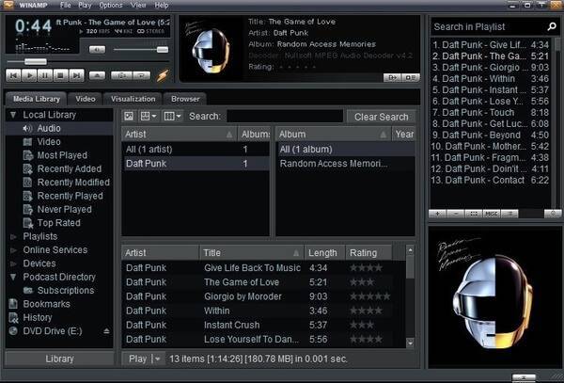
Task: Skip to the next track
Action: pos(74,74)
